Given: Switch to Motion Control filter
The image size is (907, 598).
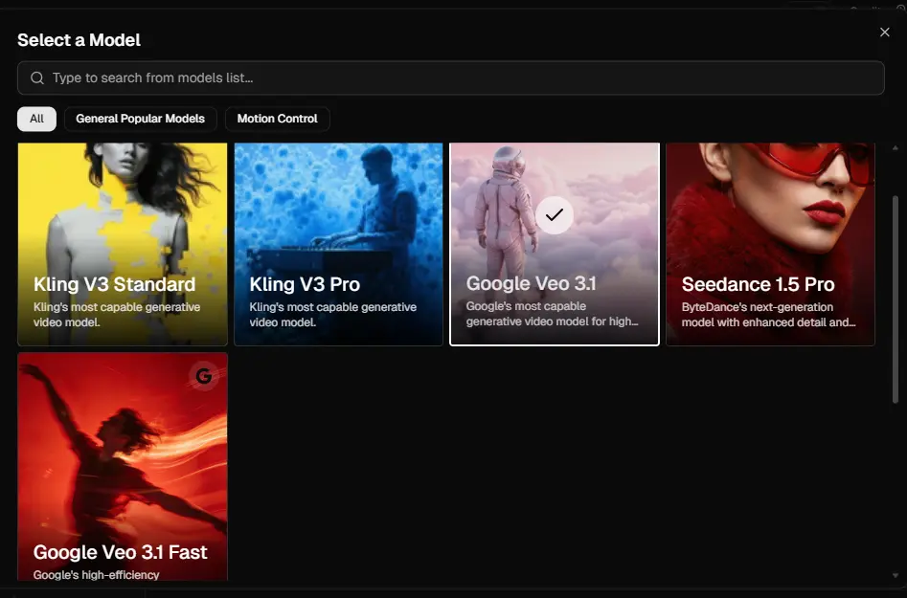Looking at the screenshot, I should [x=277, y=119].
